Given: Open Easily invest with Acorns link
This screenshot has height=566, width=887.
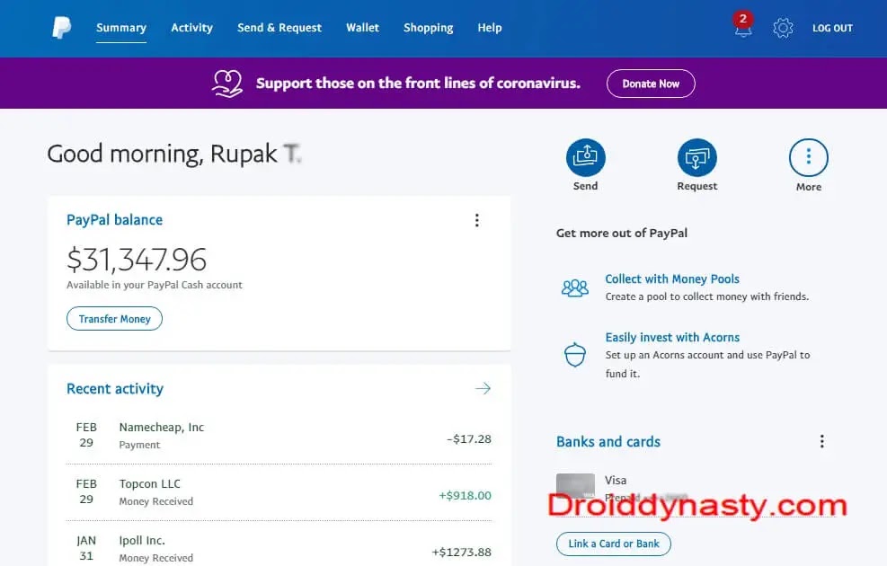Looking at the screenshot, I should tap(672, 338).
